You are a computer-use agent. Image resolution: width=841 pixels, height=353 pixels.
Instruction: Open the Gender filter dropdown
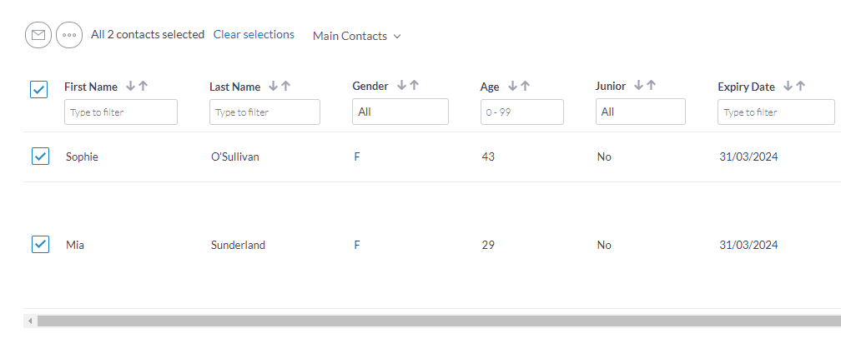[x=400, y=112]
